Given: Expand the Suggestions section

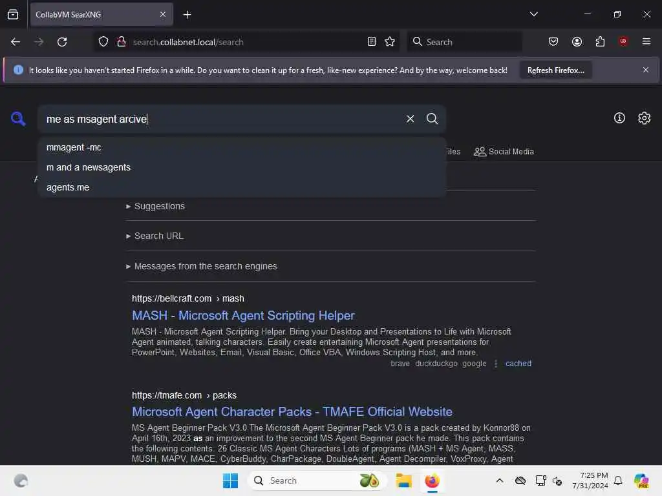Looking at the screenshot, I should (155, 206).
